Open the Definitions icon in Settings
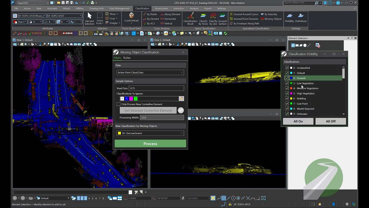The image size is (369, 208). (x=301, y=18)
